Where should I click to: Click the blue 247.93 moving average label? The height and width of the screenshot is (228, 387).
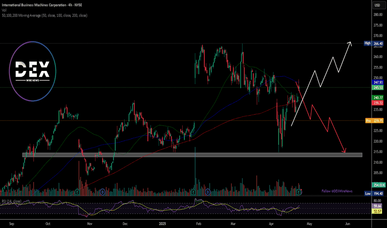click(378, 82)
